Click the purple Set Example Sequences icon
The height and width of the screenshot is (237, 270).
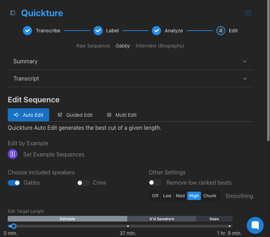pyautogui.click(x=13, y=154)
